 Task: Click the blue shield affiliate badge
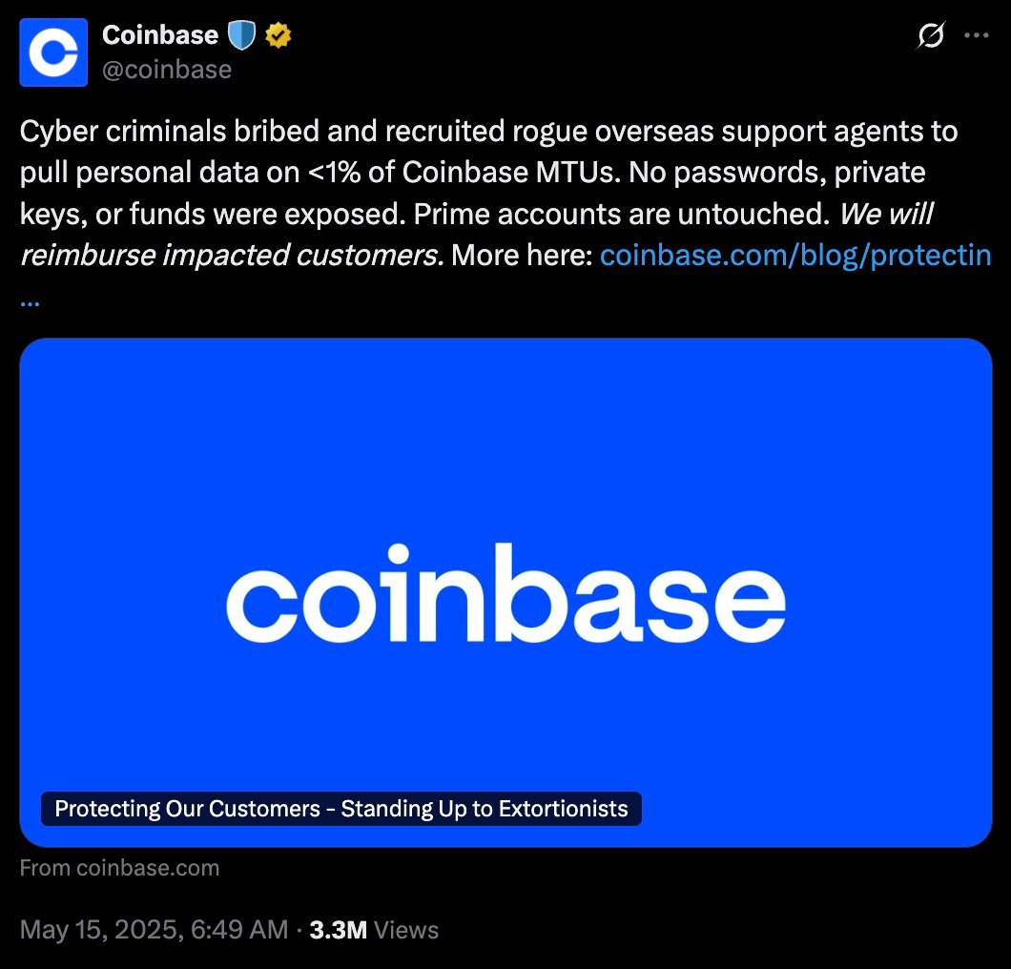240,34
